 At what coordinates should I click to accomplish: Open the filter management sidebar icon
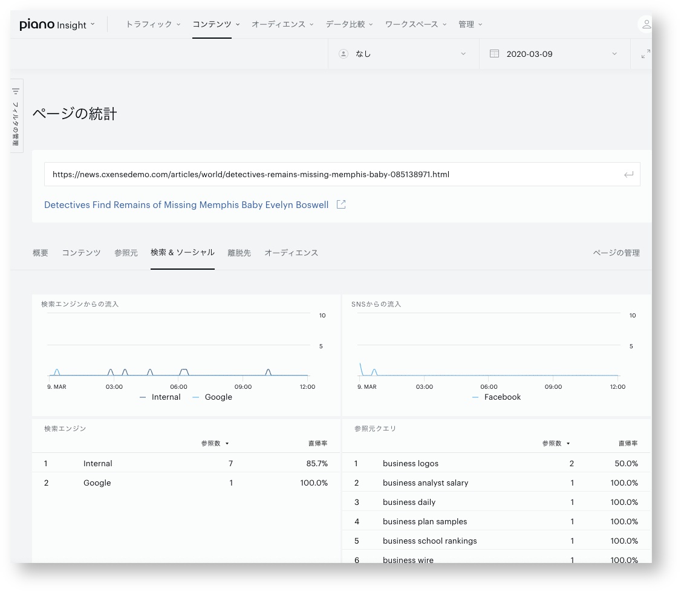[16, 92]
